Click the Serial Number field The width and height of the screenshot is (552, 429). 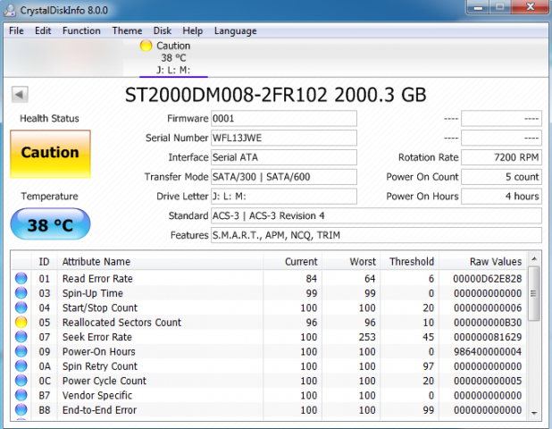click(x=283, y=139)
